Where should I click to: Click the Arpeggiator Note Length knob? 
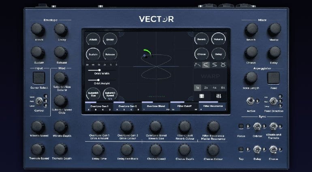point(251,78)
